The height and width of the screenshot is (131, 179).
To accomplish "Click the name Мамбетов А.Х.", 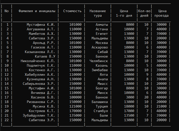I will (42, 34).
